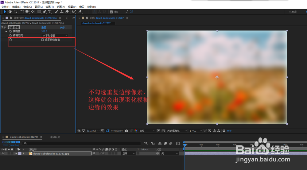Click the purple label color of layer 1
Viewport: 307px width, 170px height.
pyautogui.click(x=20, y=153)
